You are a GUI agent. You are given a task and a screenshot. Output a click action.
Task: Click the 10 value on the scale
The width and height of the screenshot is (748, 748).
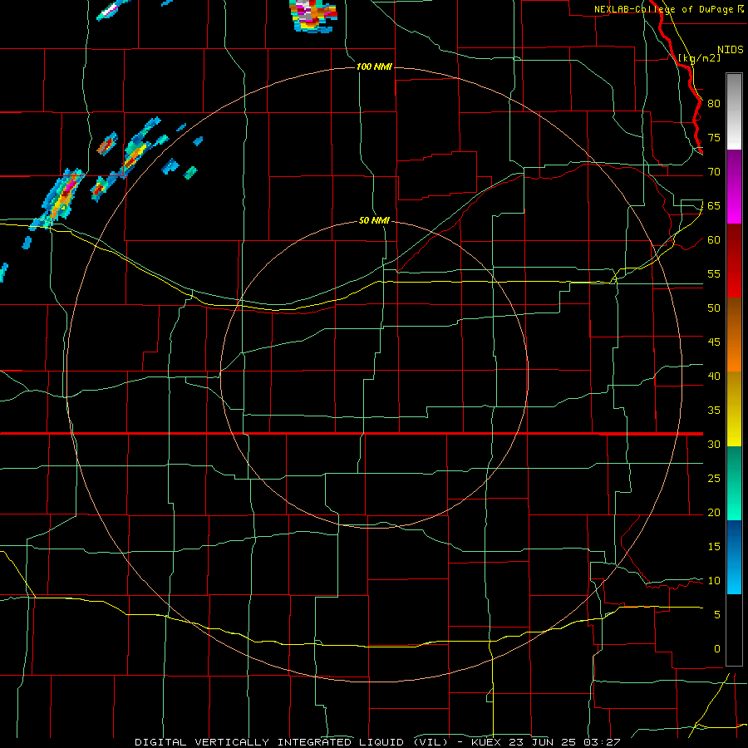pyautogui.click(x=714, y=581)
